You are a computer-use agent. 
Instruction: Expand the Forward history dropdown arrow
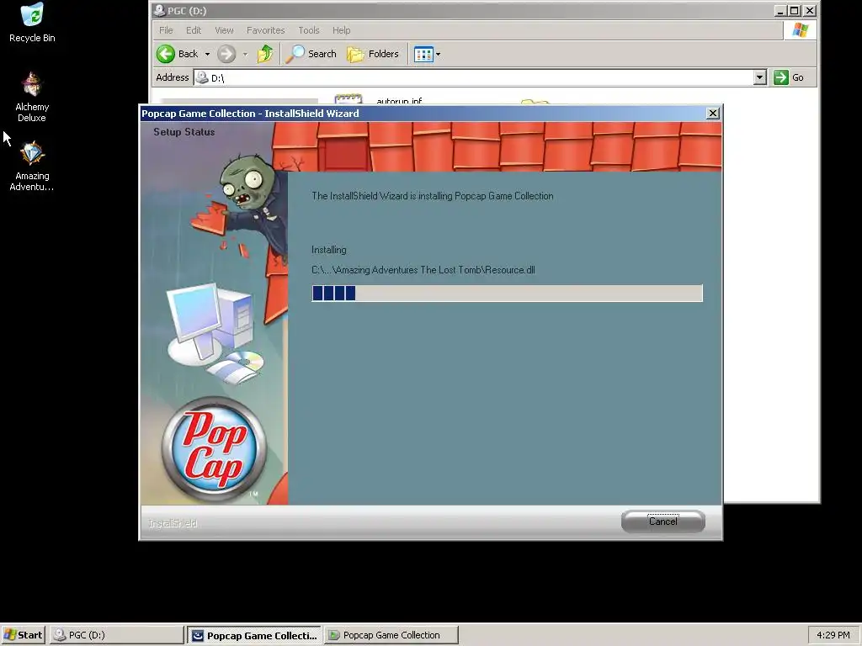(x=245, y=54)
